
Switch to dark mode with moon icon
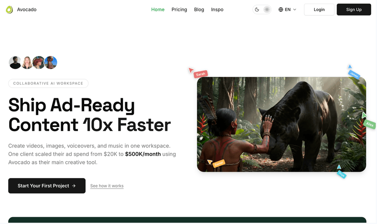tap(257, 10)
